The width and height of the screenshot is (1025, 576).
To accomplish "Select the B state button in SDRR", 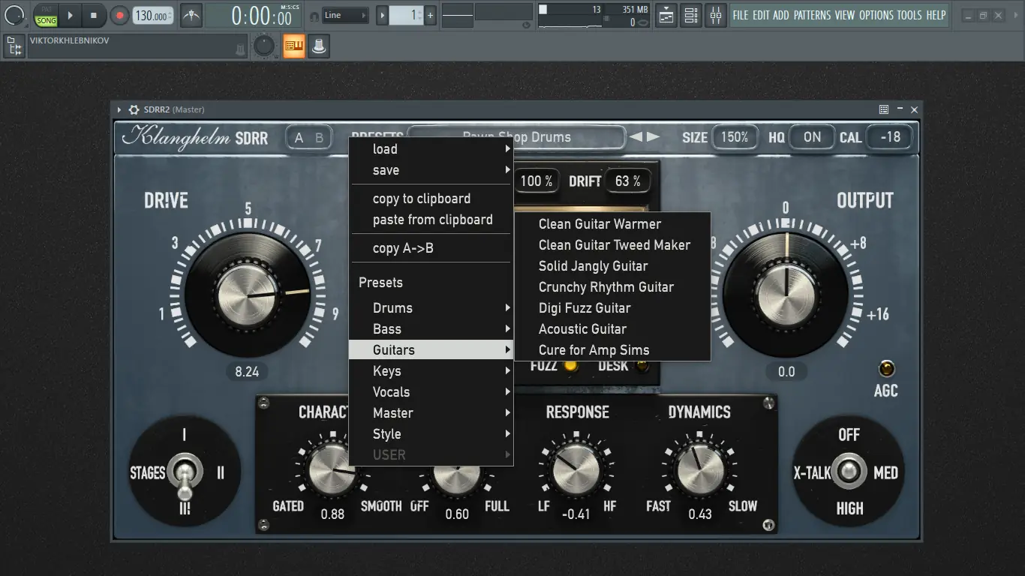I will pyautogui.click(x=319, y=138).
